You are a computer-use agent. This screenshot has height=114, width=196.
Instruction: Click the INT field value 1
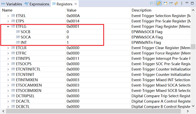(x=68, y=42)
